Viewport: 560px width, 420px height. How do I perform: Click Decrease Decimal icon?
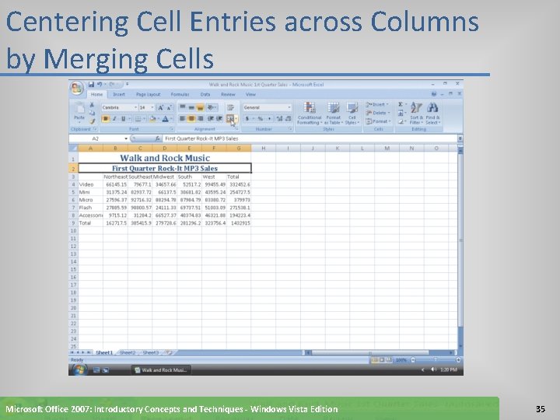(x=288, y=118)
